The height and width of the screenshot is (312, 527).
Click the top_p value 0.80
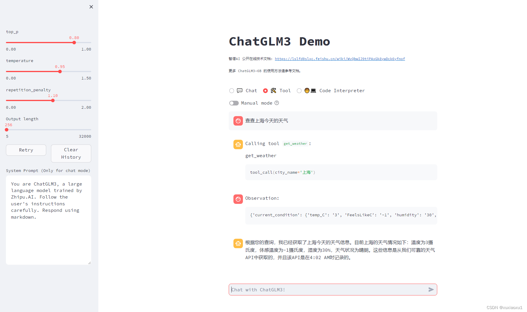click(x=74, y=38)
